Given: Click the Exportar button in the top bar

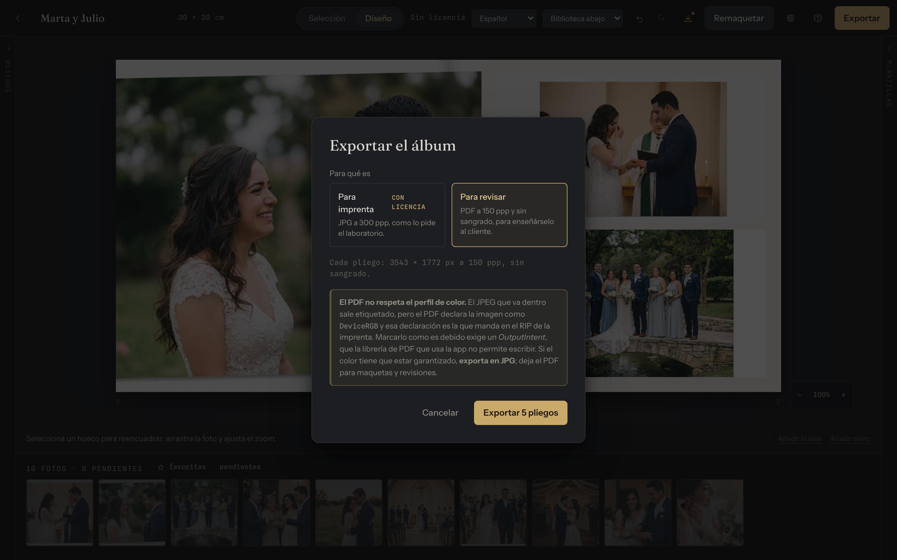Looking at the screenshot, I should click(862, 18).
